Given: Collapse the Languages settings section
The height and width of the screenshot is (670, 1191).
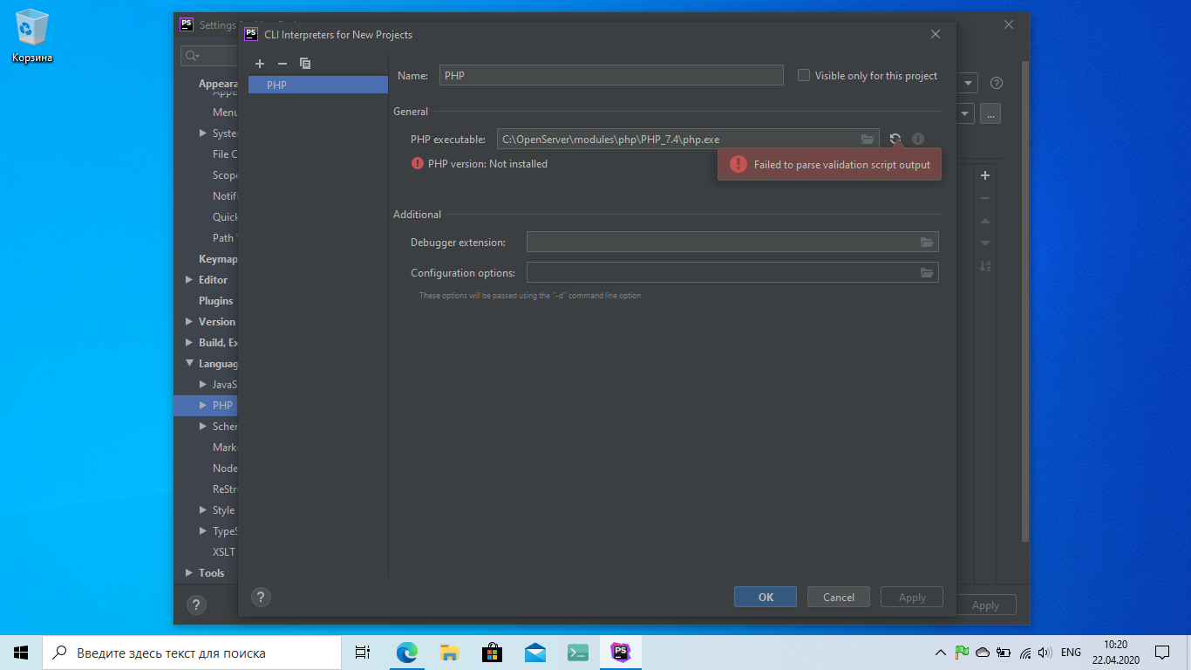Looking at the screenshot, I should [x=190, y=364].
